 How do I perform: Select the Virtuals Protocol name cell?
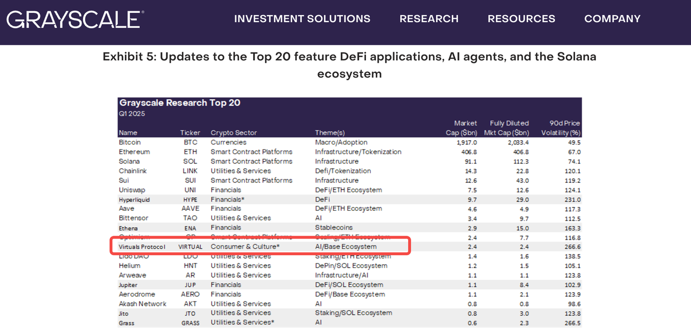[143, 247]
